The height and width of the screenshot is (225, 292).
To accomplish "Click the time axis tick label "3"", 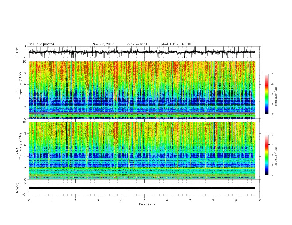I will point(98,200).
